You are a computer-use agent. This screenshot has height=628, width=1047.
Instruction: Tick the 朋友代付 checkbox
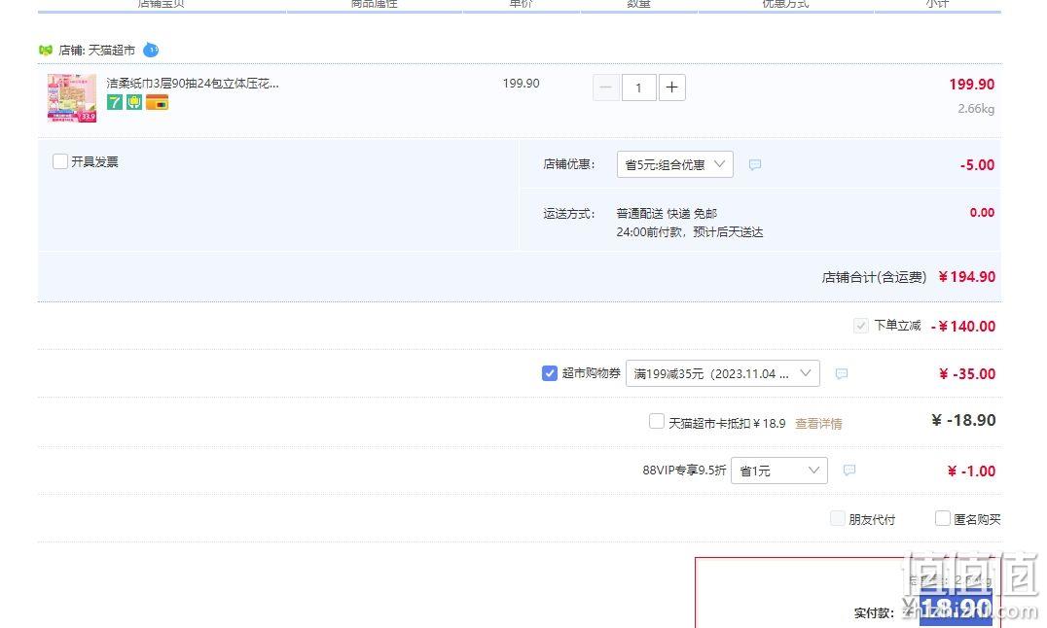coord(838,518)
